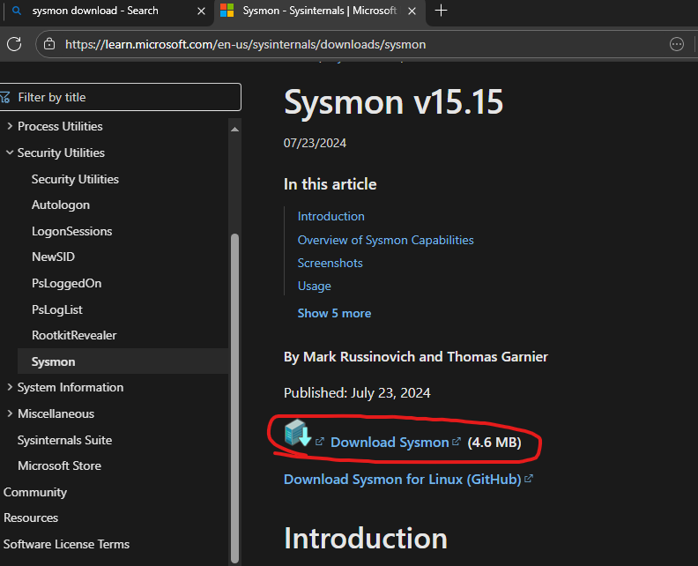Open Software License Terms page
Viewport: 698px width, 566px height.
coord(66,544)
